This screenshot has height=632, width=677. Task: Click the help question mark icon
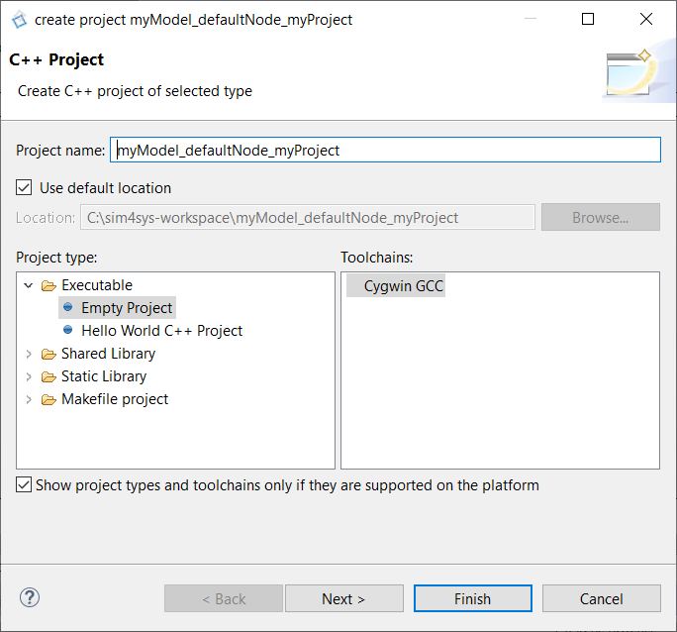[x=30, y=598]
